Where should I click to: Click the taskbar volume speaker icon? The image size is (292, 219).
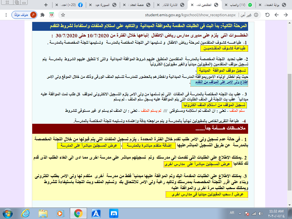261,214
